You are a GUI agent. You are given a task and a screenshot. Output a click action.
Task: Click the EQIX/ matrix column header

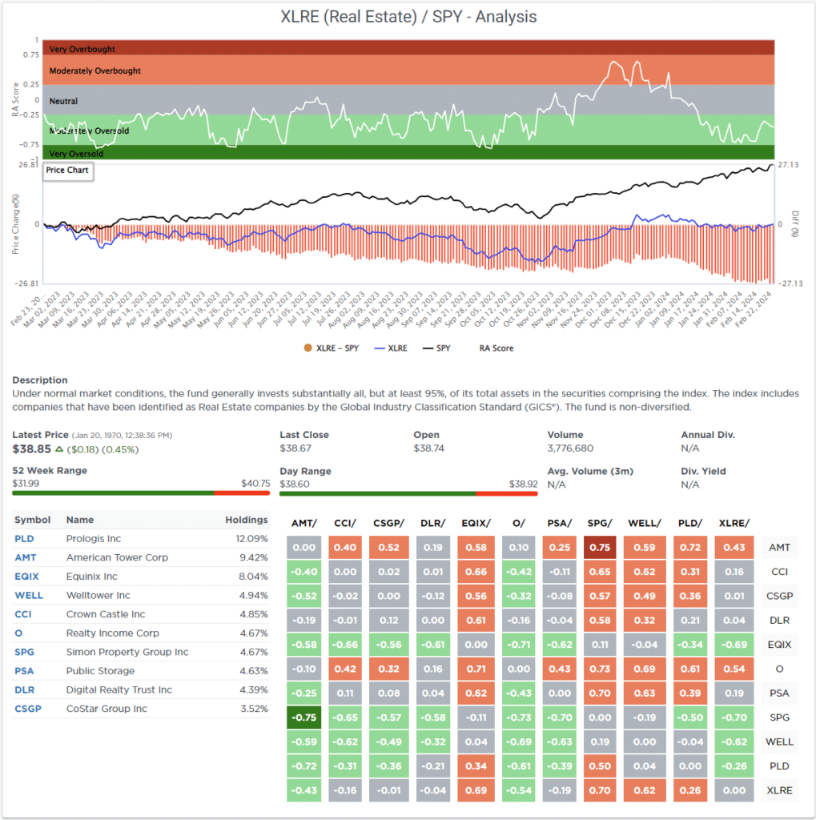click(x=476, y=523)
